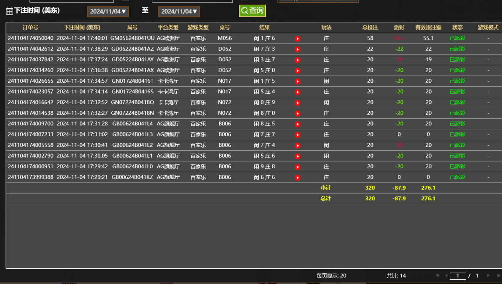Go to the next page arrow
This screenshot has width=502, height=284.
488,275
